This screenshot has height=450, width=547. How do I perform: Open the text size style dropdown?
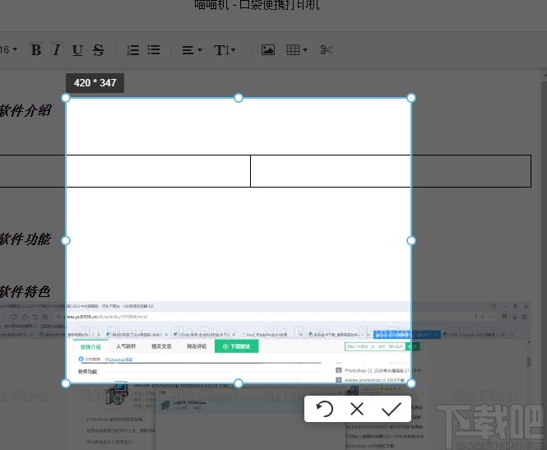(225, 50)
